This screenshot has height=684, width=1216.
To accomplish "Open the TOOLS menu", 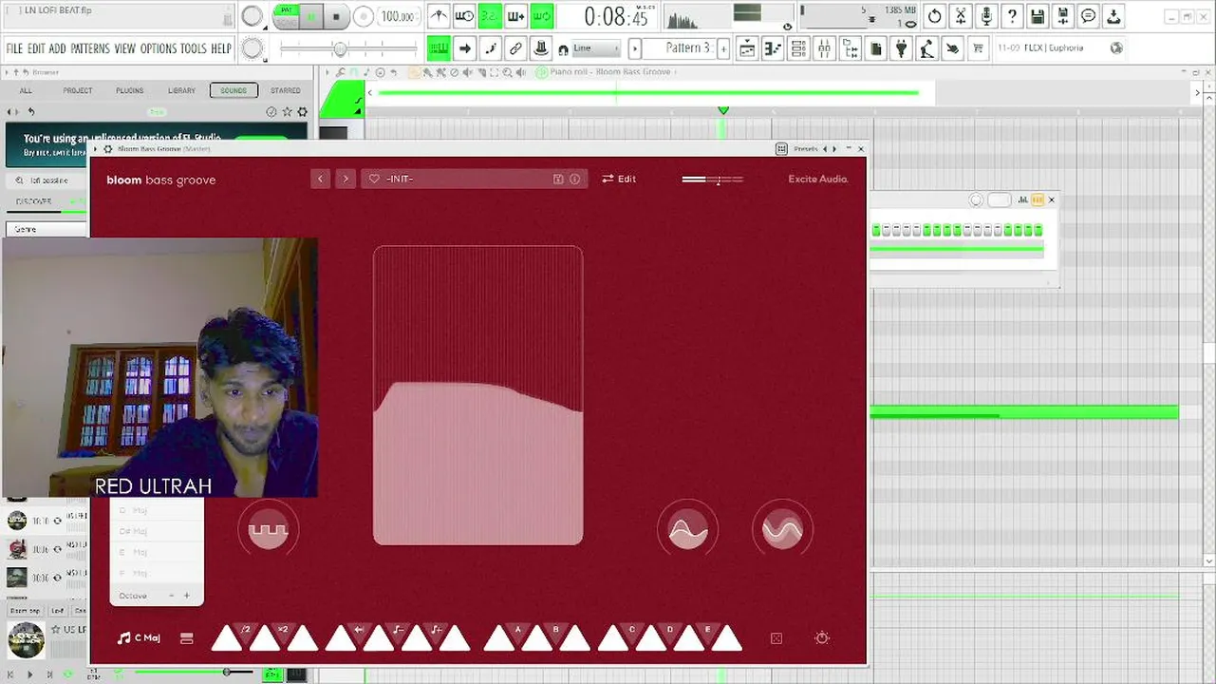I will [x=194, y=48].
